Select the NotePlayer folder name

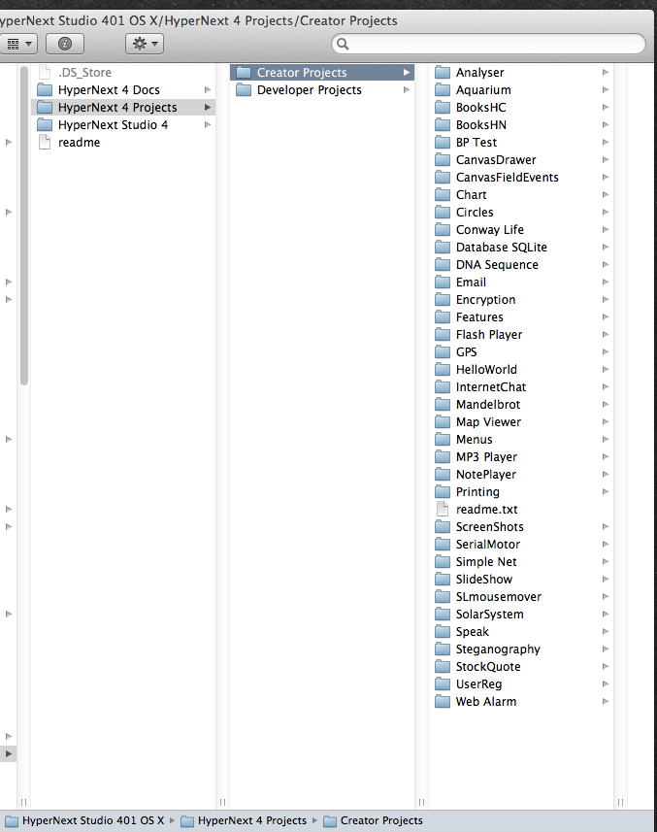pyautogui.click(x=486, y=475)
